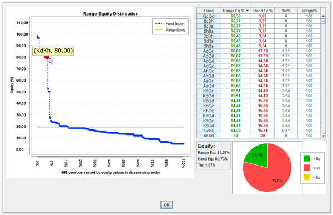Image resolution: width=333 pixels, height=215 pixels.
Task: Select the KsQc hand row
Action: (259, 121)
